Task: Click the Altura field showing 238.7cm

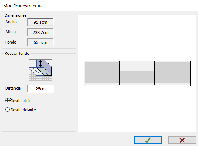Action: click(40, 32)
